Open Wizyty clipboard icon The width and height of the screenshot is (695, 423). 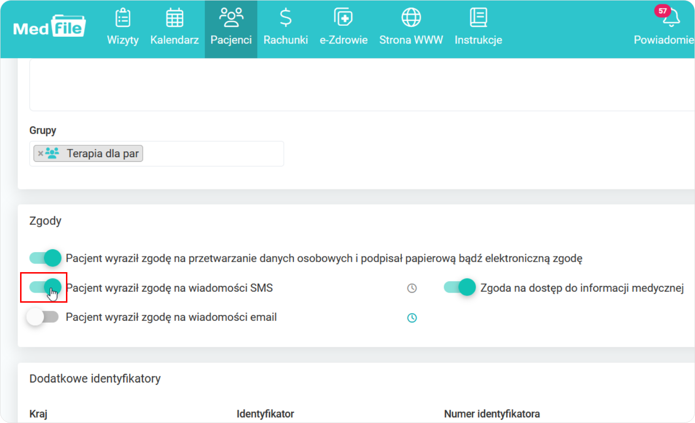[123, 18]
